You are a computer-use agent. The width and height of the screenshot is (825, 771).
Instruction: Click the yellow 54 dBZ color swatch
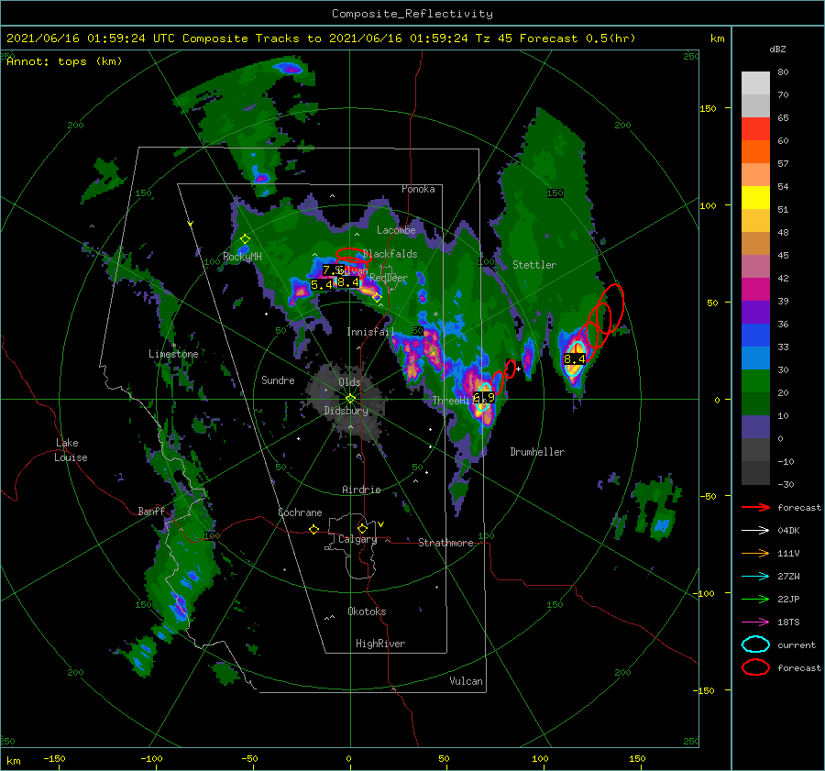coord(755,198)
